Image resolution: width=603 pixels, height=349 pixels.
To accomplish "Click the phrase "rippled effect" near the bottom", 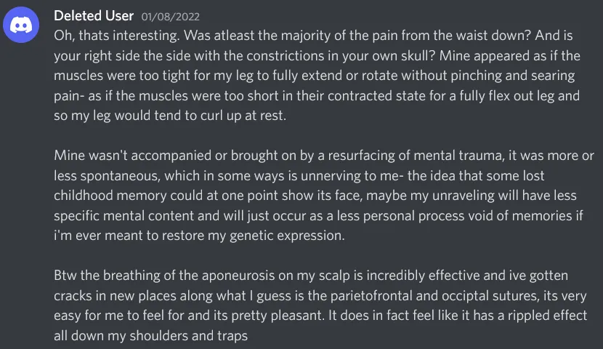I will pos(547,316).
